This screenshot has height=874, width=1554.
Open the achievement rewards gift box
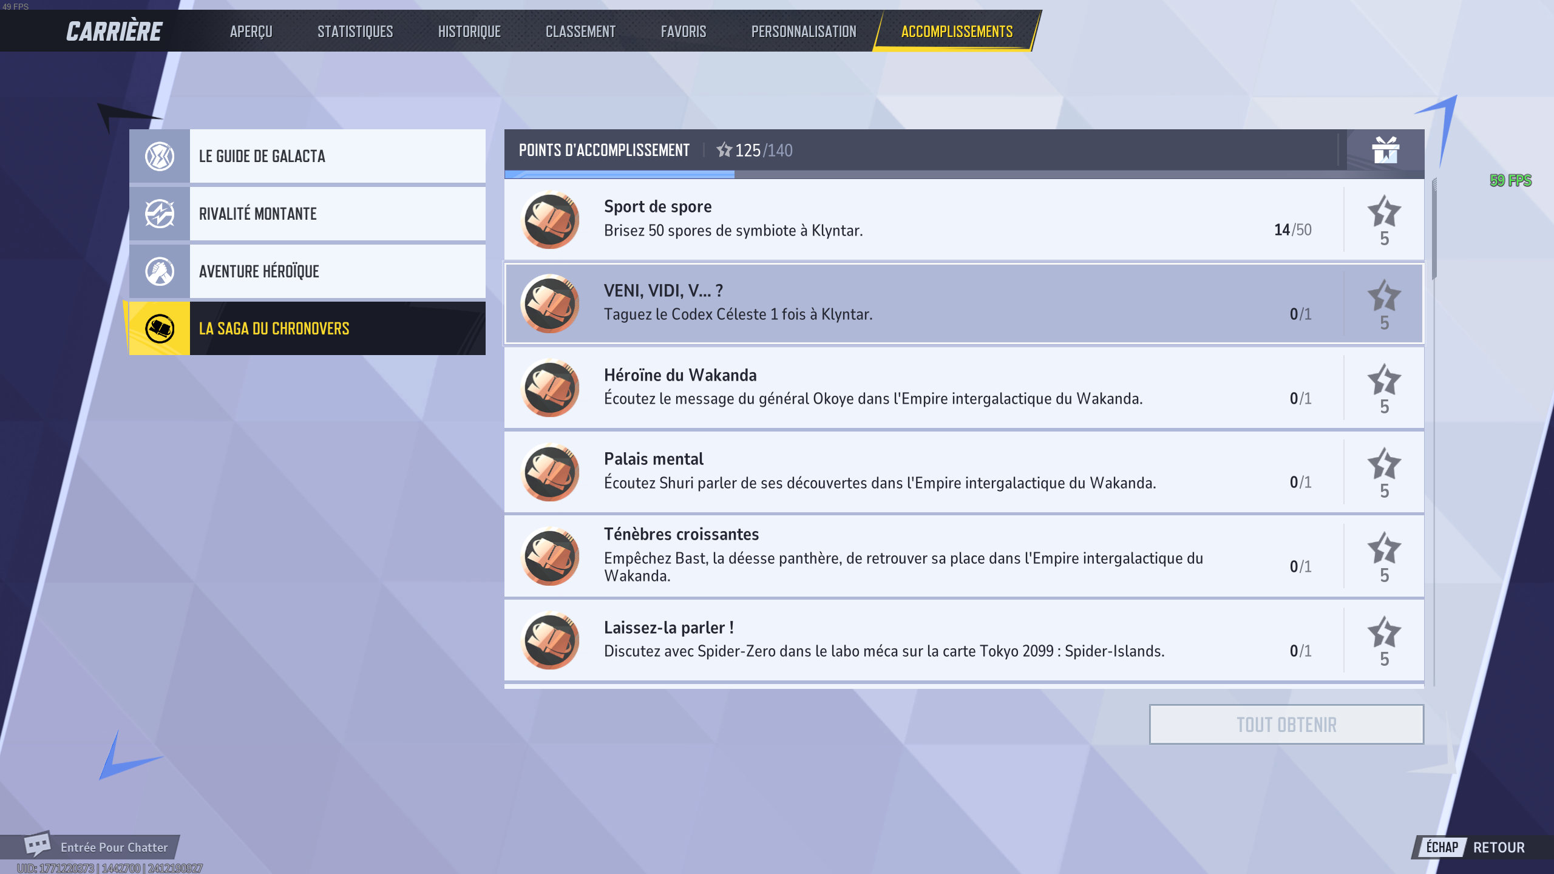pos(1385,150)
